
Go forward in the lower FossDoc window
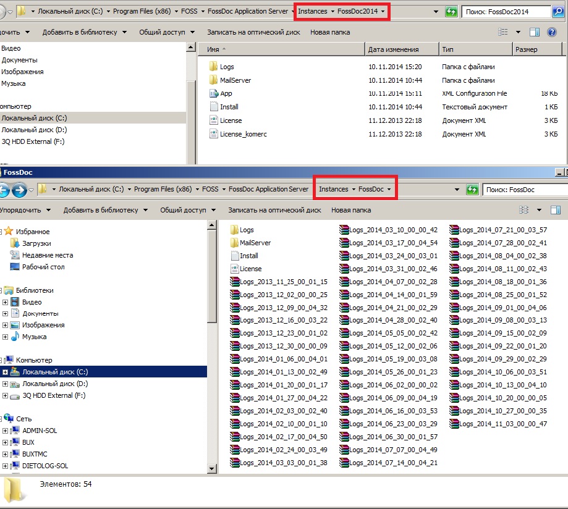[20, 190]
